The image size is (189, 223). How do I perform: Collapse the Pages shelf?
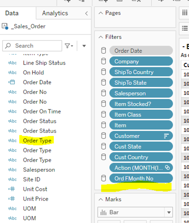click(x=101, y=13)
